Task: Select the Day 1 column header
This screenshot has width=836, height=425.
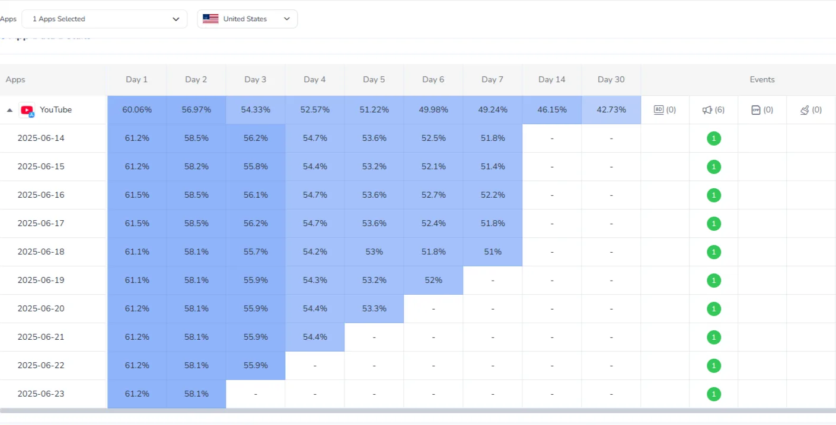Action: (x=136, y=79)
